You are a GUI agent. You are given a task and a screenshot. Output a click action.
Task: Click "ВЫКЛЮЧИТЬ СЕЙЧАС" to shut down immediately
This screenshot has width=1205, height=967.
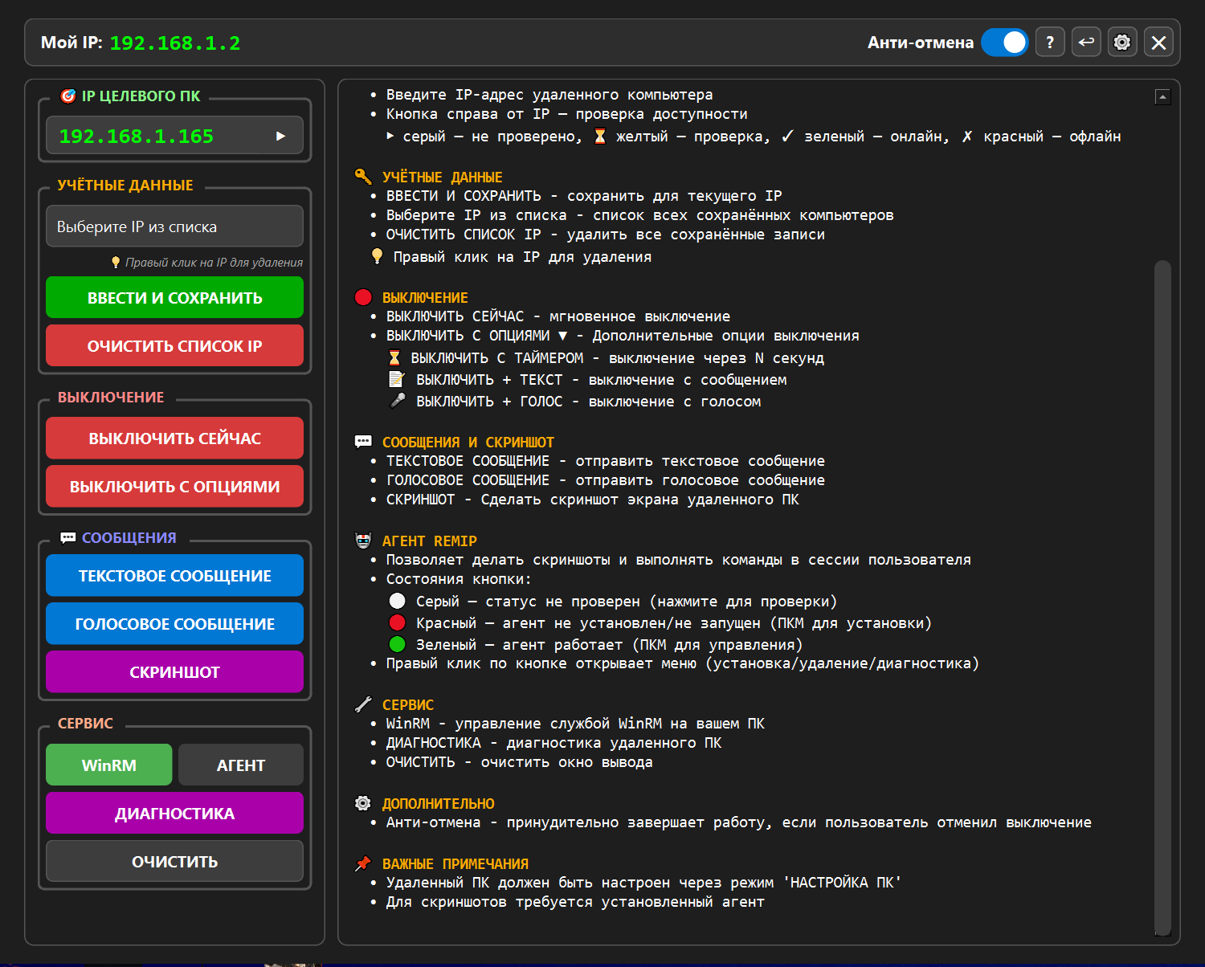pyautogui.click(x=174, y=438)
